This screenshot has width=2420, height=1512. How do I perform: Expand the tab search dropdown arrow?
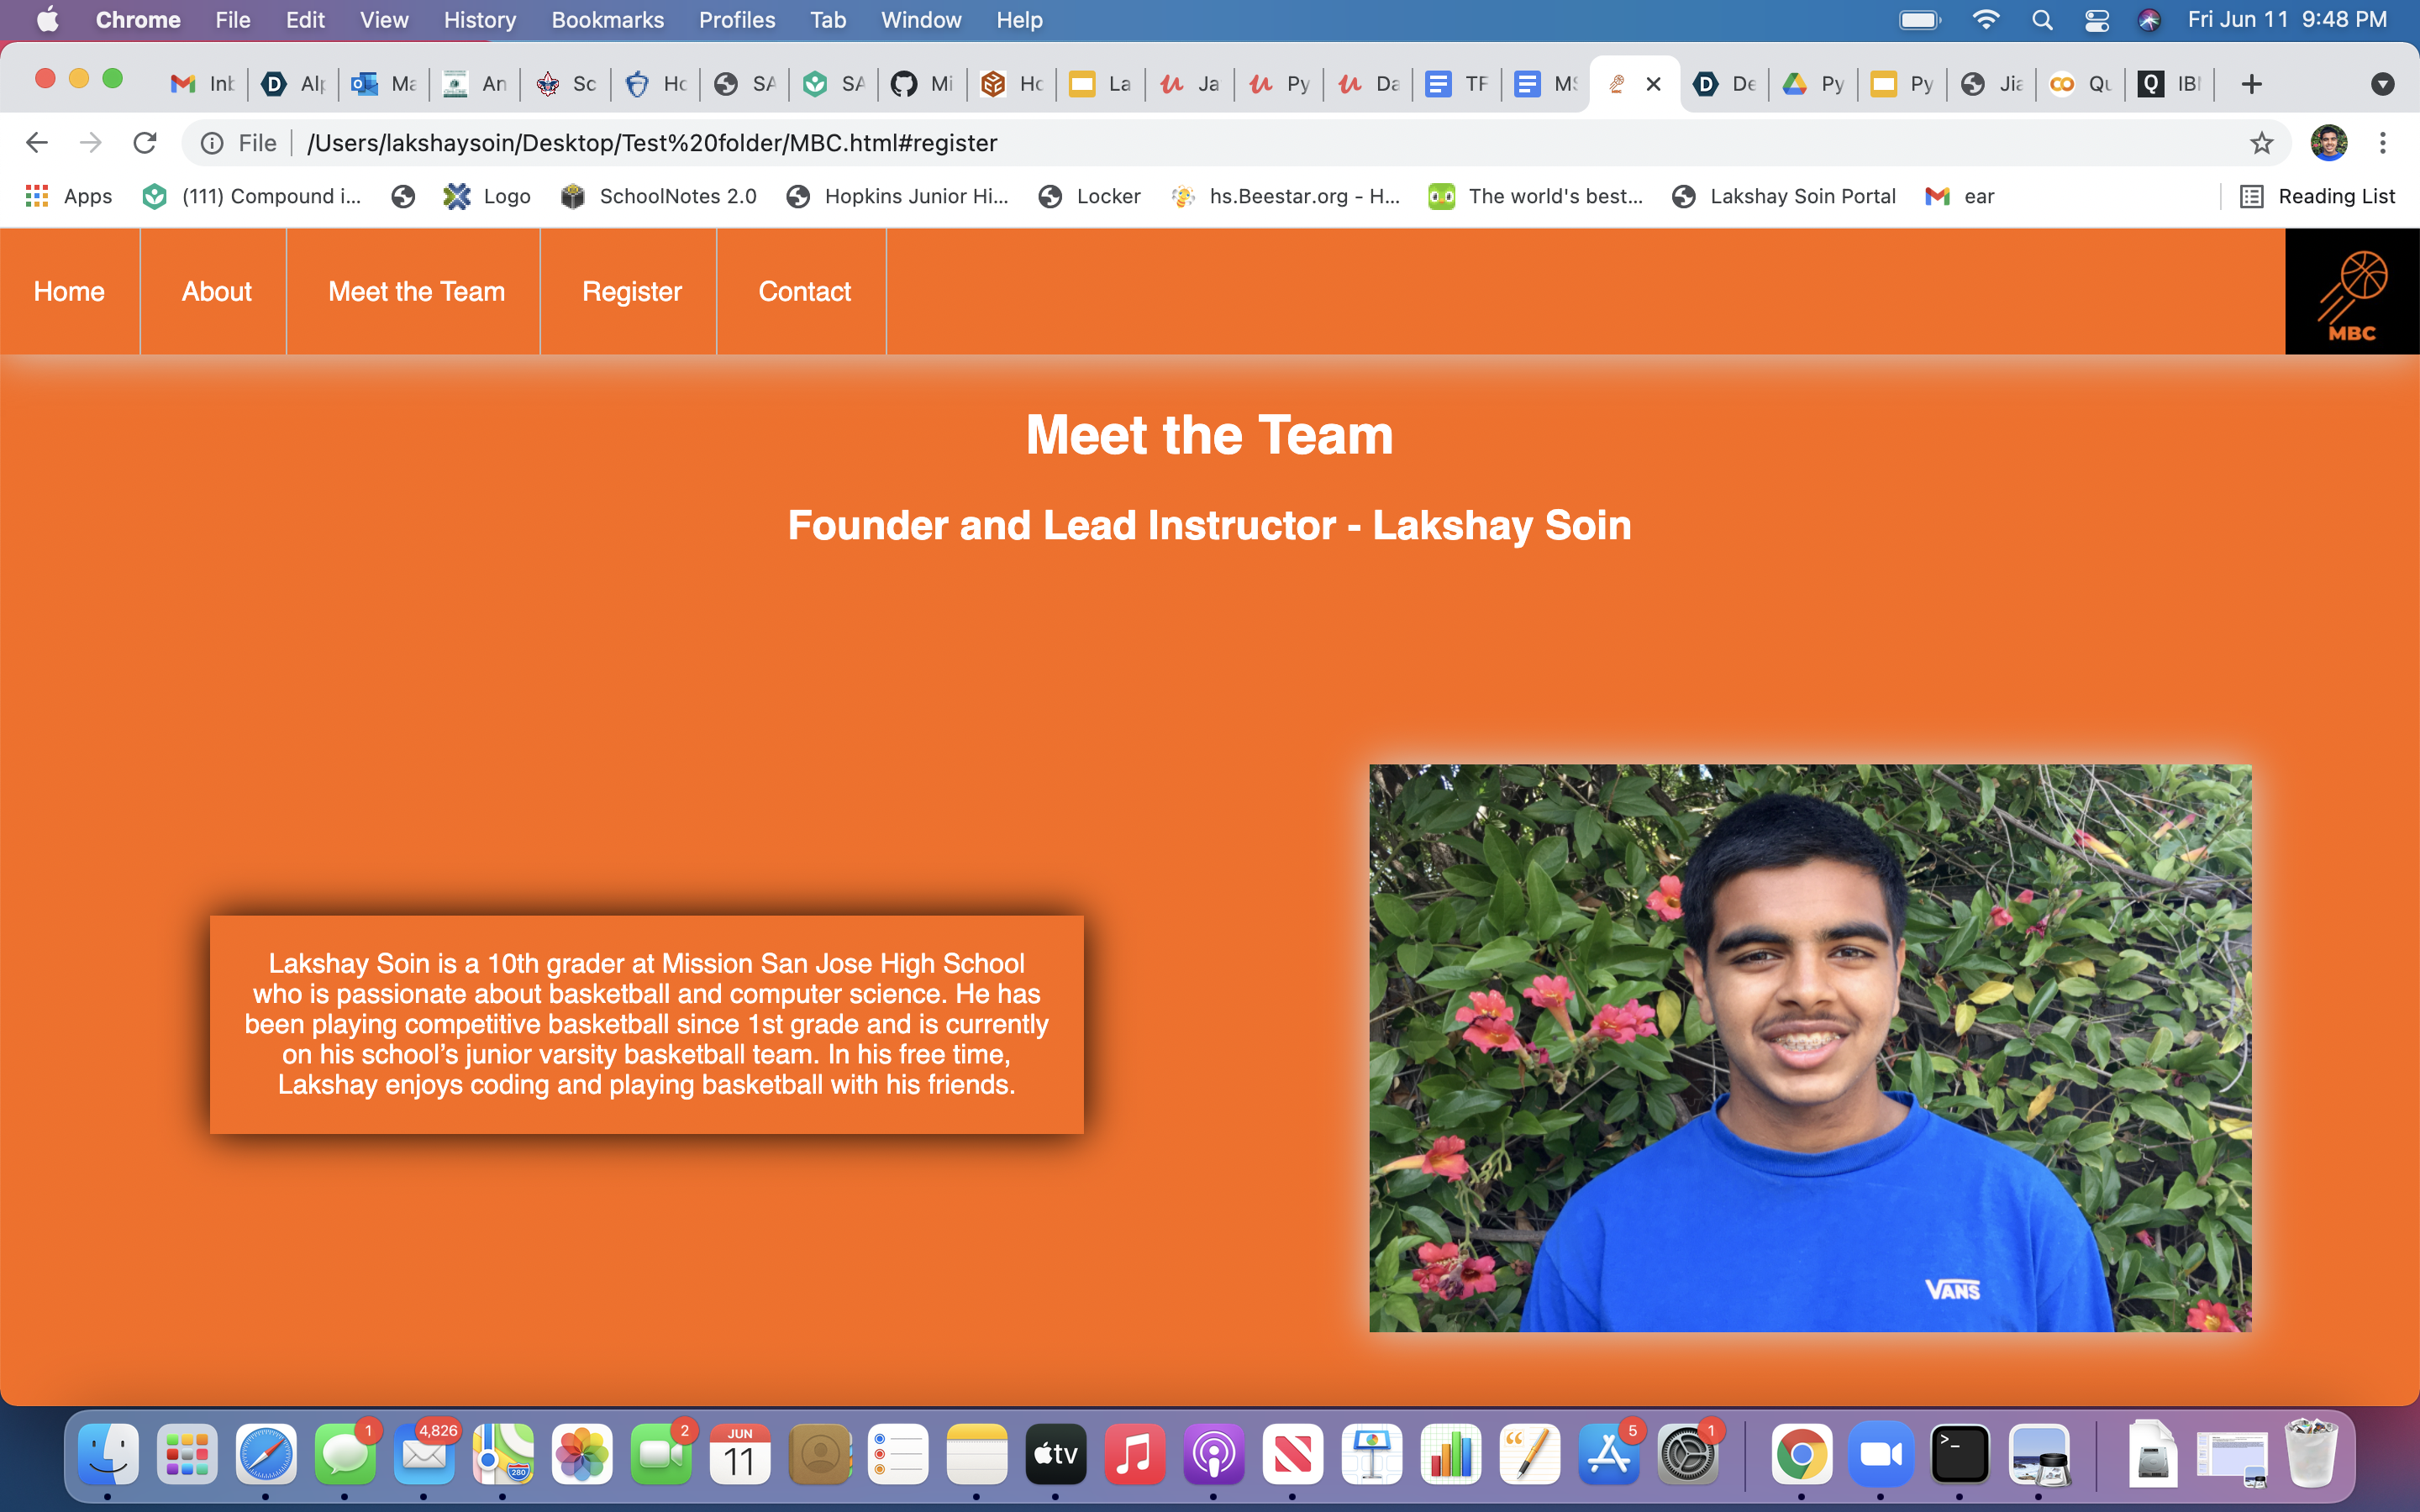pyautogui.click(x=2382, y=84)
